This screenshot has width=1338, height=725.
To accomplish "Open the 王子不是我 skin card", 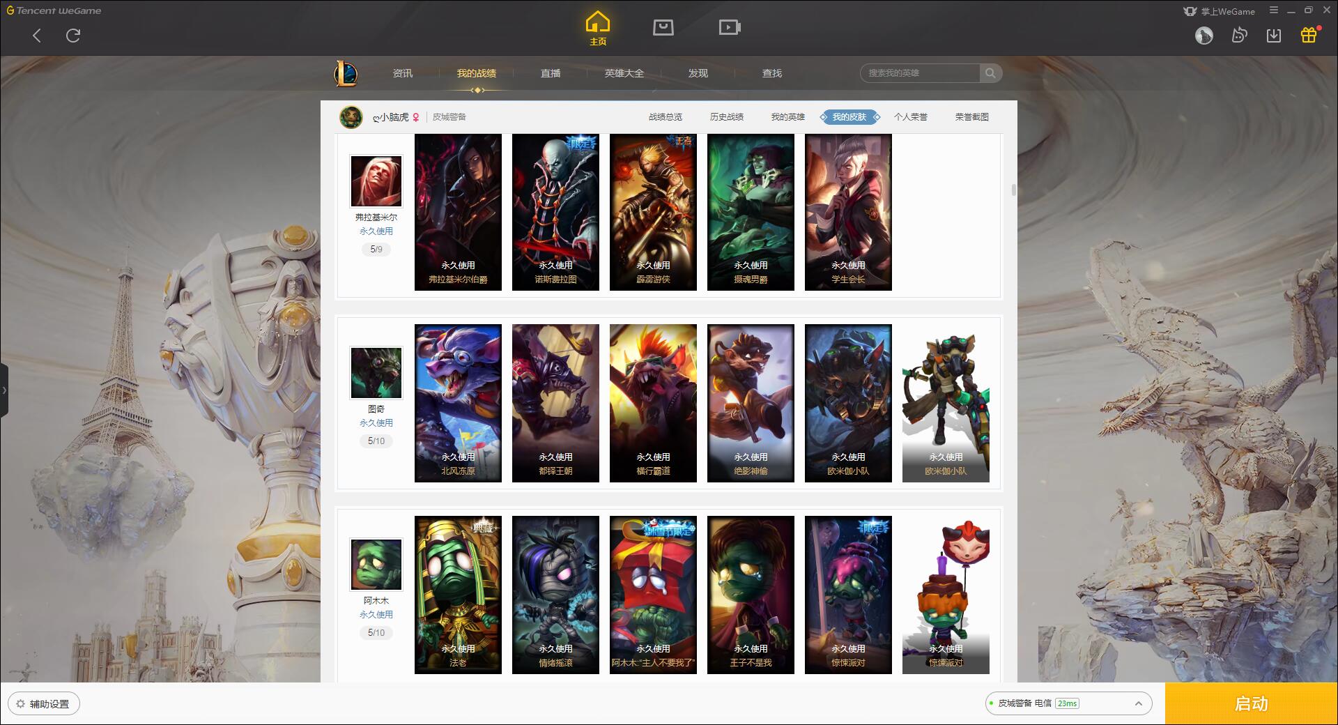I will 751,595.
